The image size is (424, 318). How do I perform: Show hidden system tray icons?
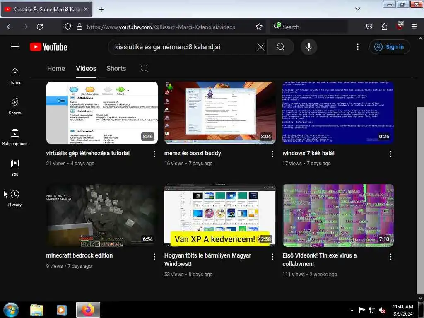click(352, 310)
